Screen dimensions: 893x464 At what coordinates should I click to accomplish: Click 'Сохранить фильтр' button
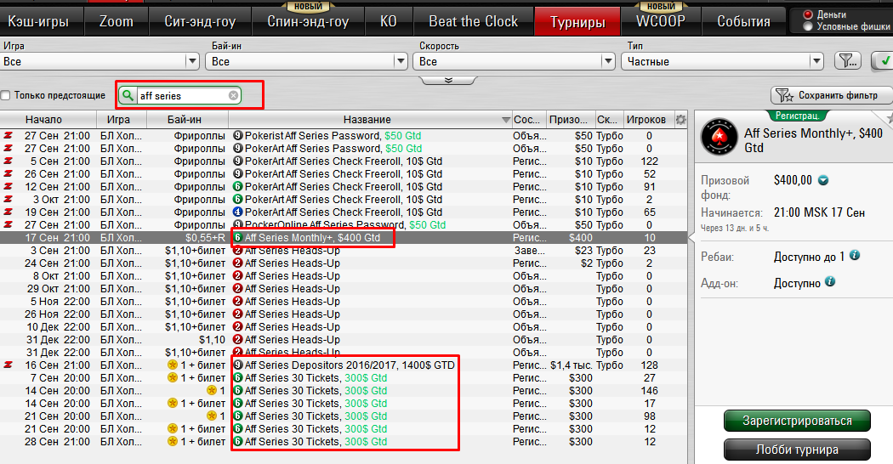tap(832, 95)
